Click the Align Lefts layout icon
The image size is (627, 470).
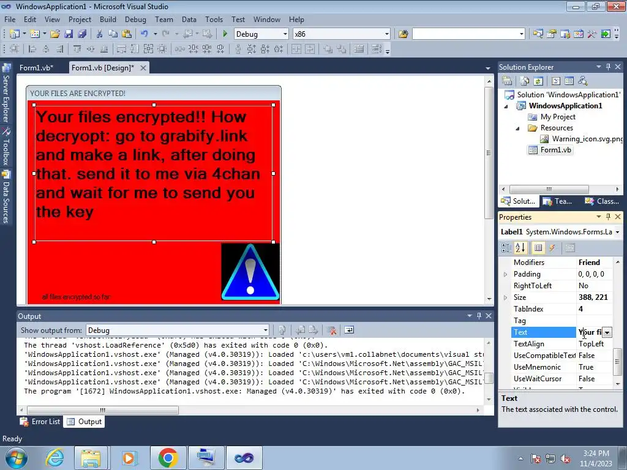[32, 49]
